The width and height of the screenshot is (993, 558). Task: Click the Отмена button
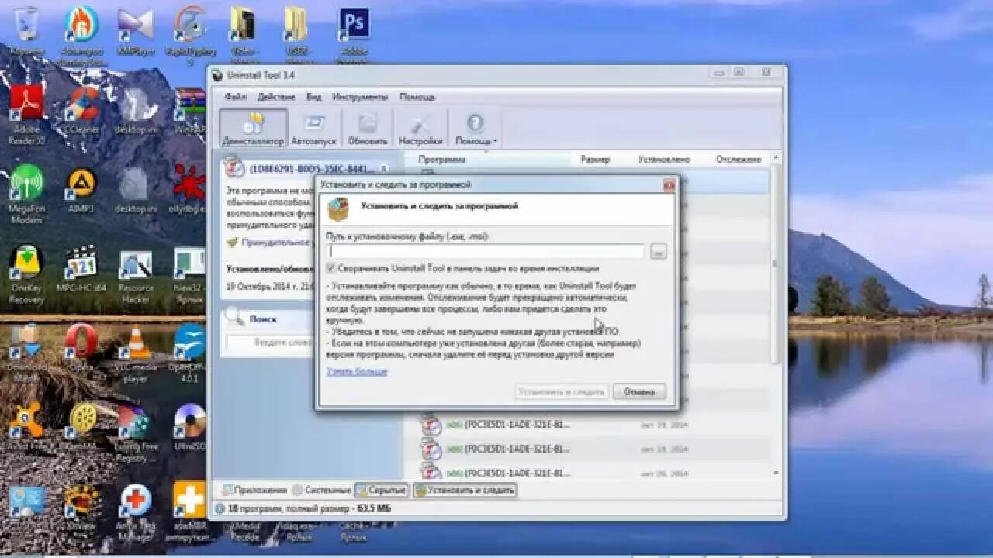pyautogui.click(x=639, y=391)
